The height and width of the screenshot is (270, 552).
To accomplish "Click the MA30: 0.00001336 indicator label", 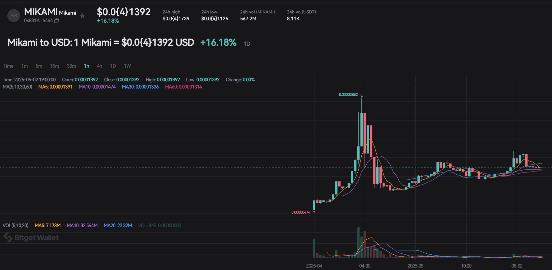I will [140, 87].
